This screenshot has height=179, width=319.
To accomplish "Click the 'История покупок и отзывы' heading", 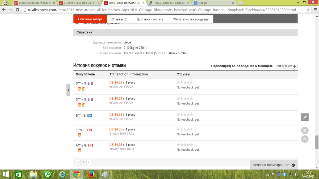I will (x=100, y=65).
